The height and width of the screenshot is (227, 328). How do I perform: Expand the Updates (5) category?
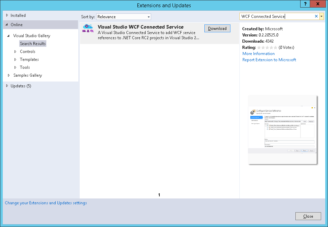pyautogui.click(x=7, y=86)
